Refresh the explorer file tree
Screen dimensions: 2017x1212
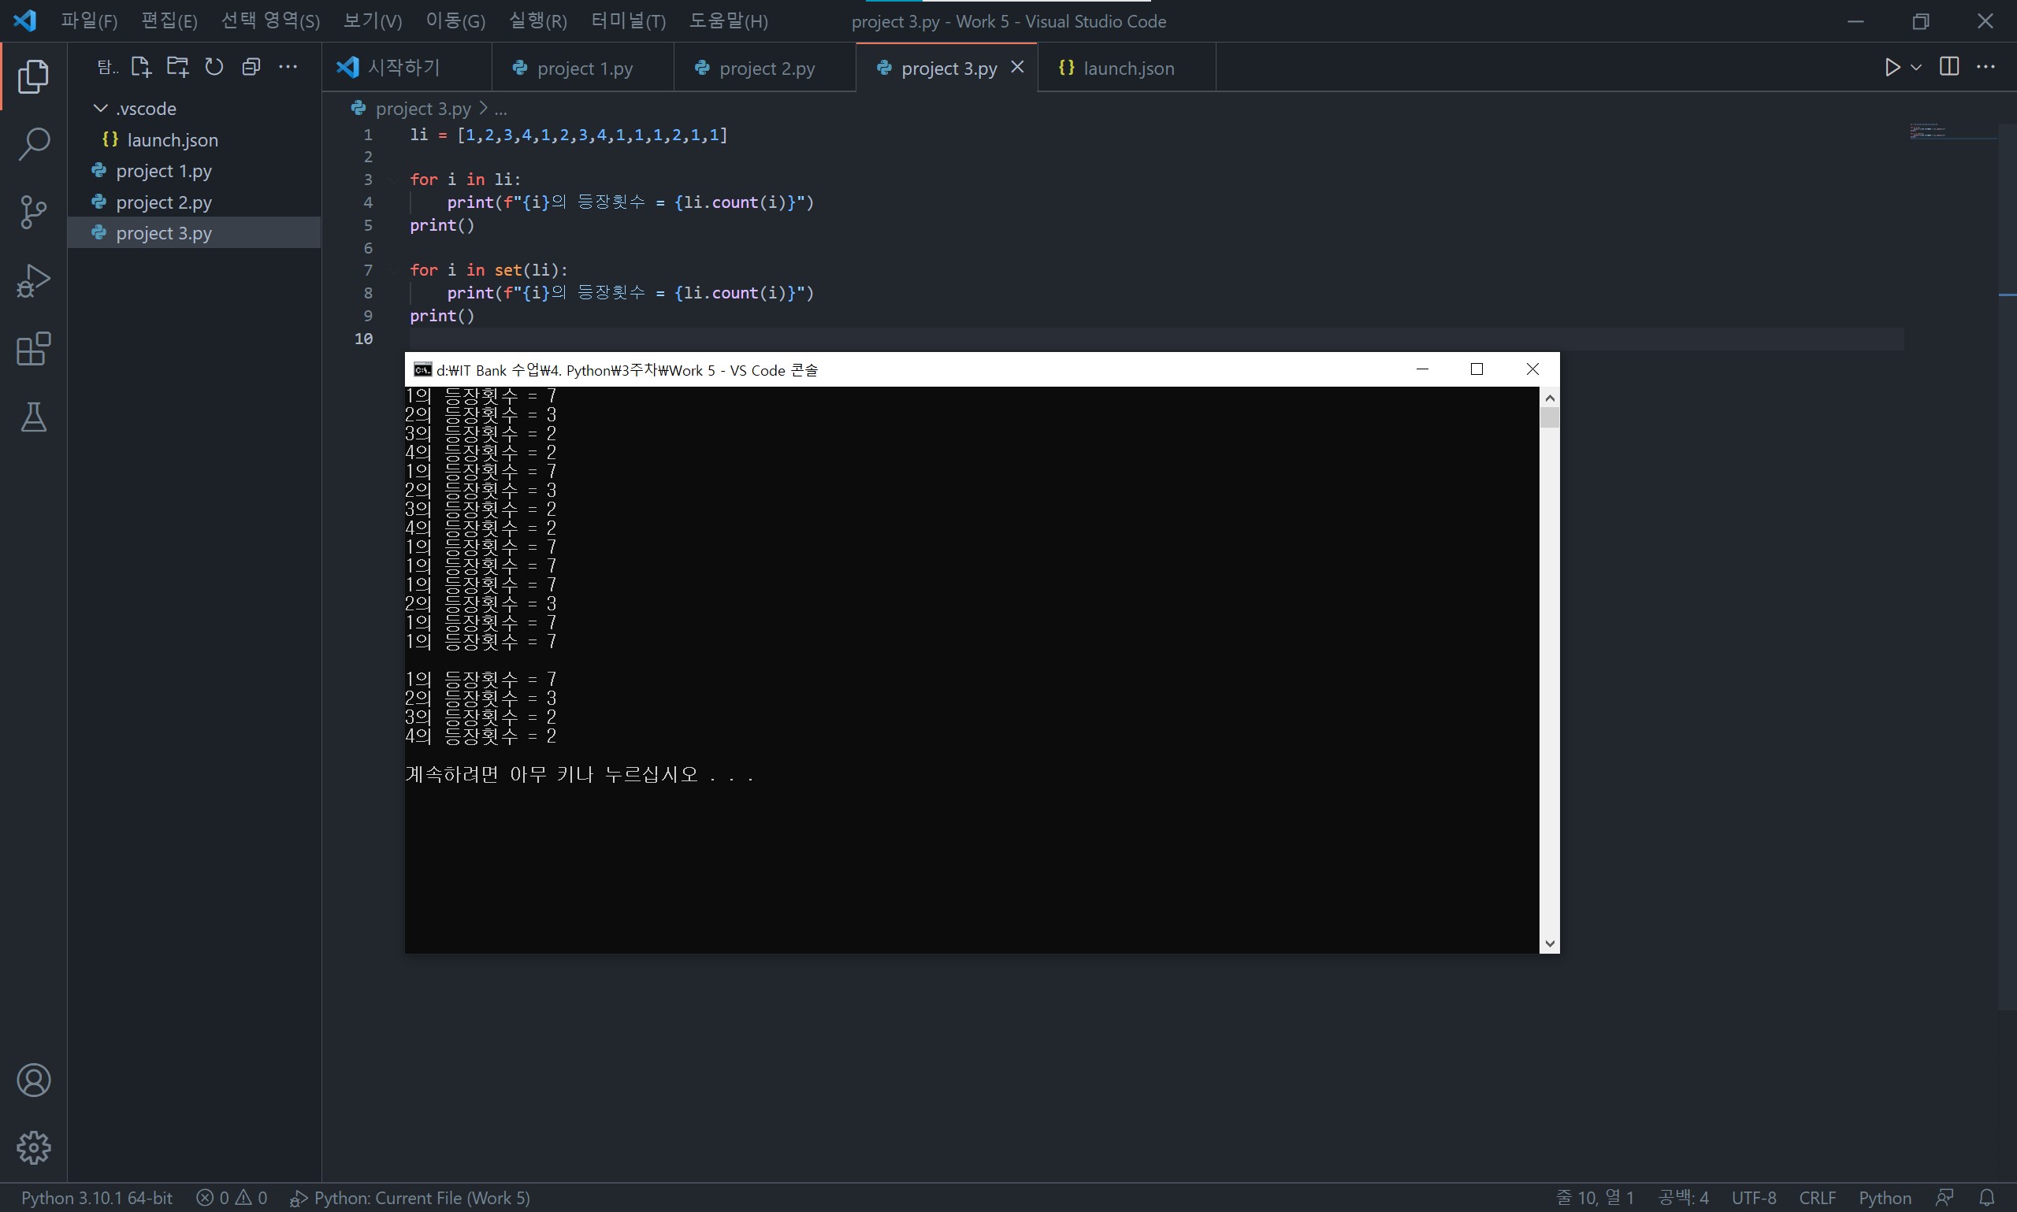pyautogui.click(x=214, y=67)
